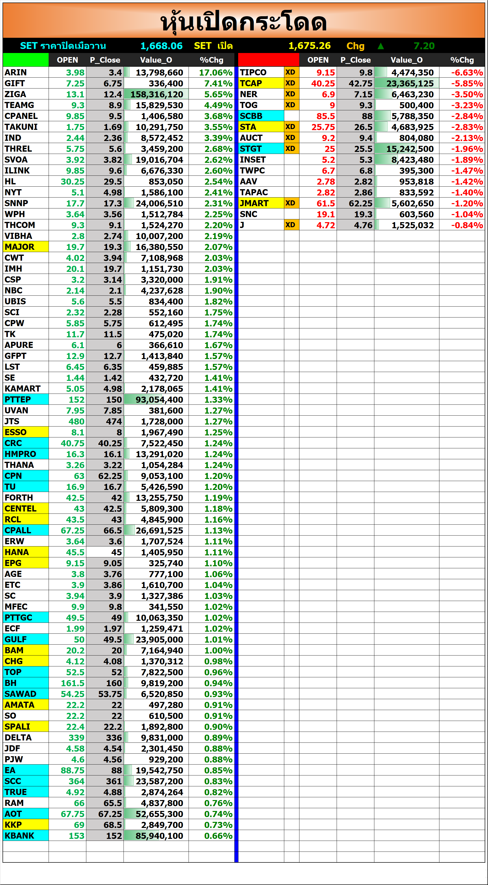Select the DELTA open price 339
The height and width of the screenshot is (885, 488).
coord(68,738)
